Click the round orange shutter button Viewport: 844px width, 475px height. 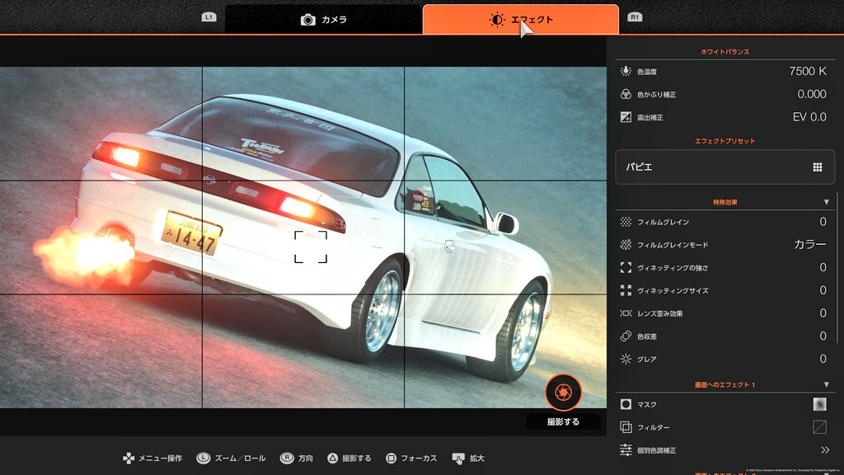[x=563, y=392]
